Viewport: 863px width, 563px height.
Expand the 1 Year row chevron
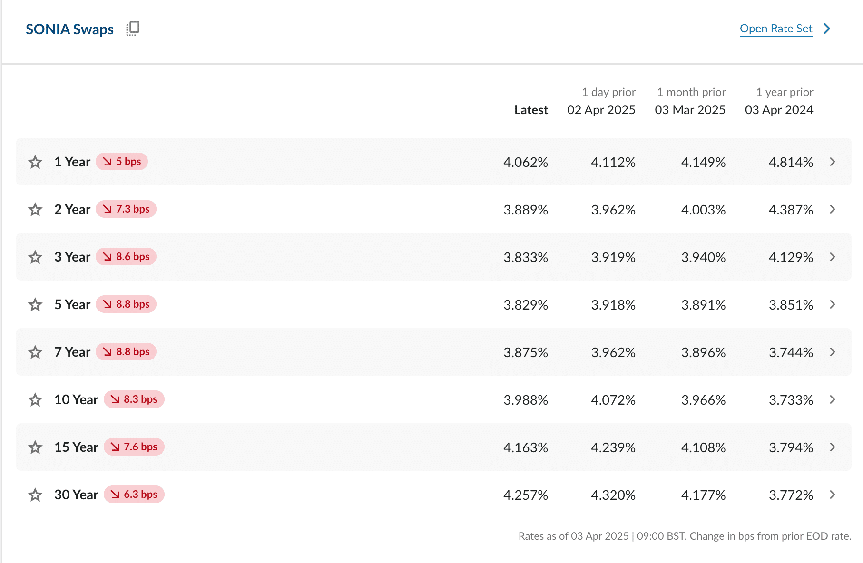[833, 162]
